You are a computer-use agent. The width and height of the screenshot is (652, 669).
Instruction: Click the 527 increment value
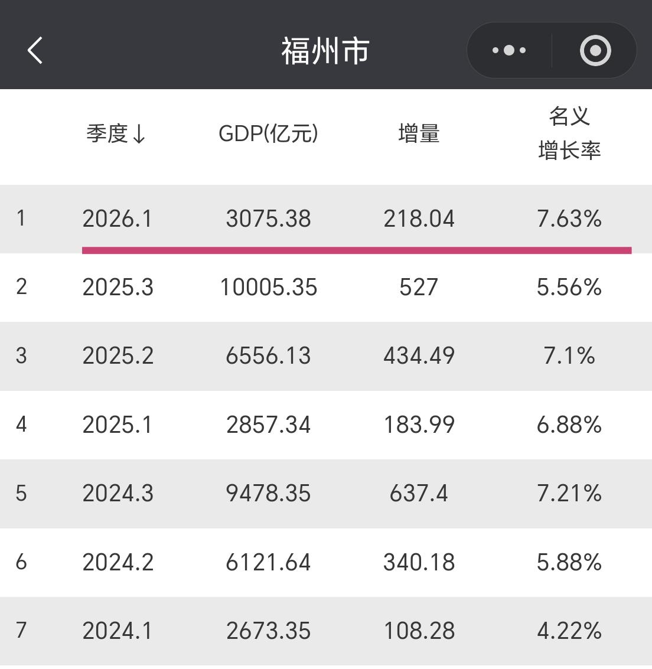pos(419,288)
